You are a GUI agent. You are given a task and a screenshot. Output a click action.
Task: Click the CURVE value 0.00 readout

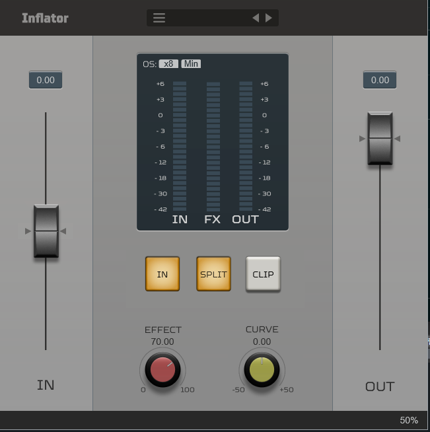(262, 342)
